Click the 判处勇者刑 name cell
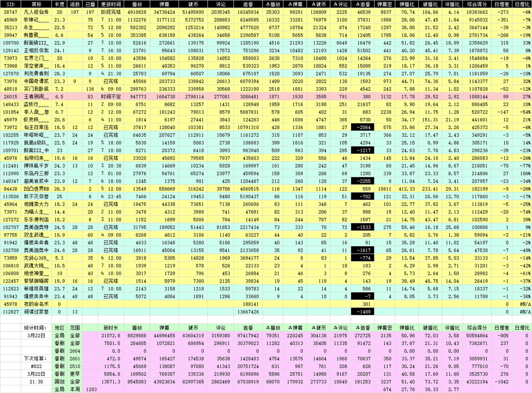This screenshot has width=532, height=393. tap(37, 74)
